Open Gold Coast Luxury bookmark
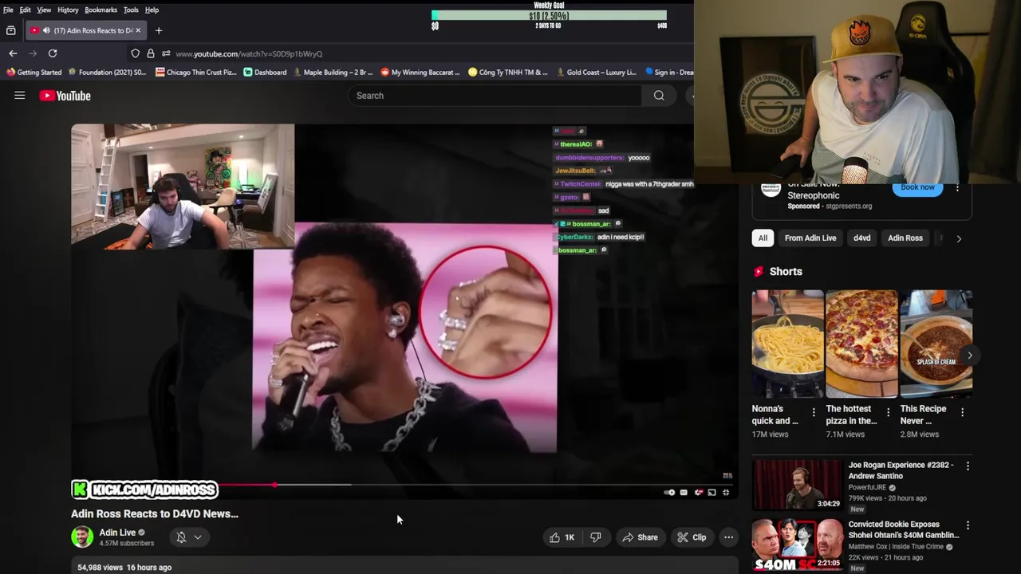The height and width of the screenshot is (574, 1021). [x=596, y=72]
